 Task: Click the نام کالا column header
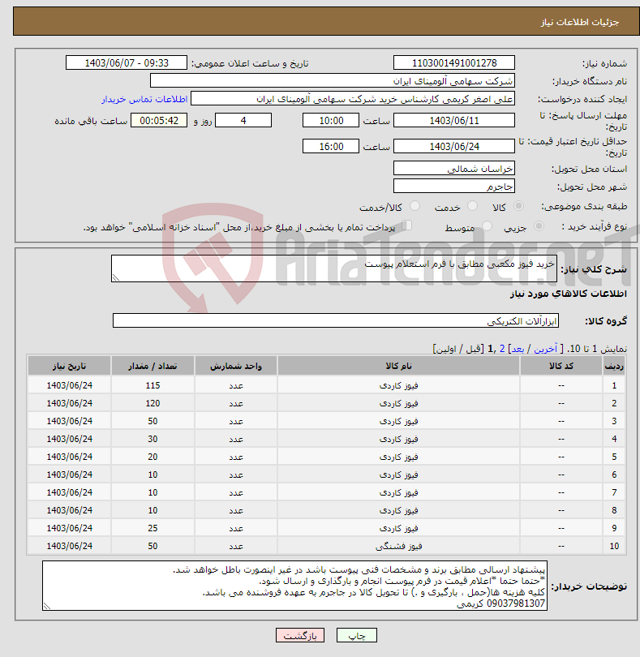398,366
